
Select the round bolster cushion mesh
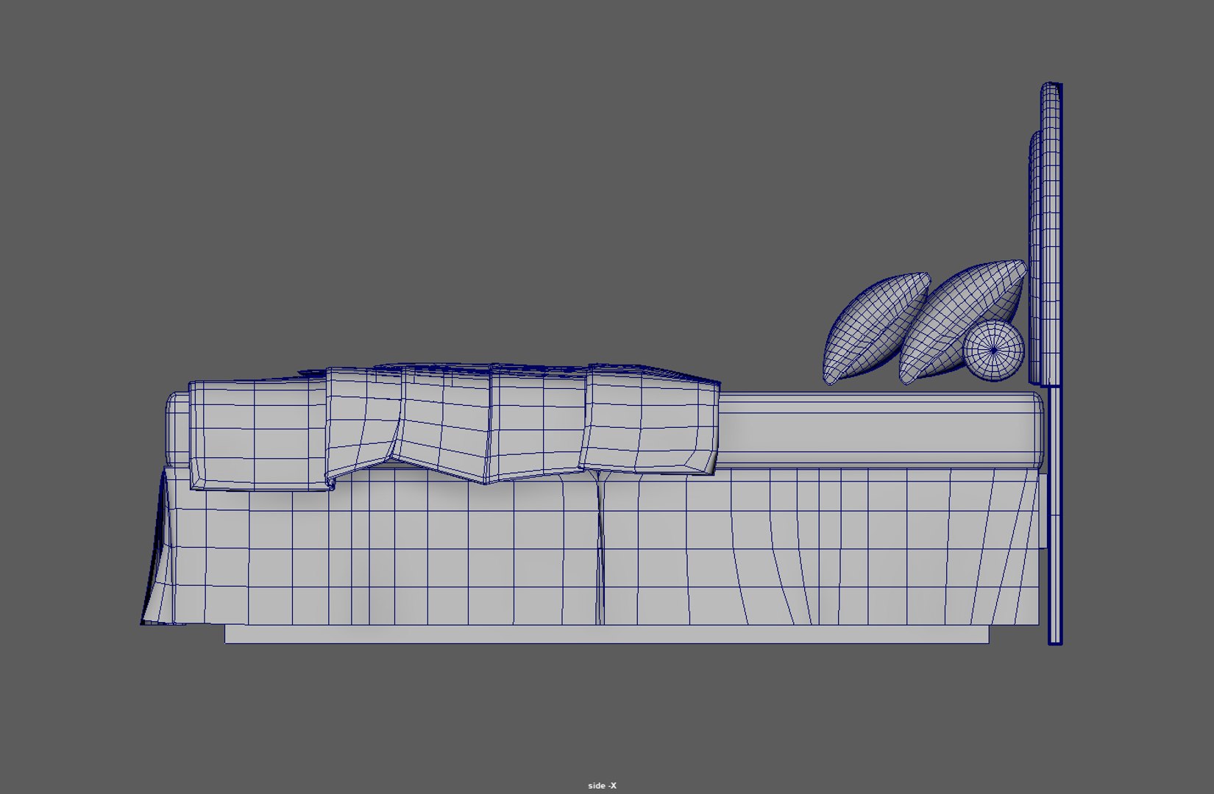(x=994, y=351)
